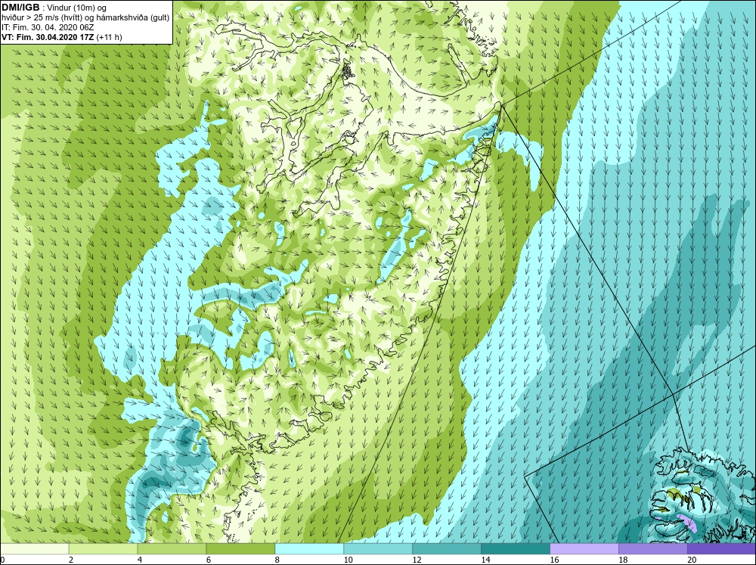Click the legend scale label '2'
The image size is (756, 565).
point(71,560)
